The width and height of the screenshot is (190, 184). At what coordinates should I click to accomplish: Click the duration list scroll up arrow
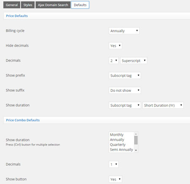136,134
